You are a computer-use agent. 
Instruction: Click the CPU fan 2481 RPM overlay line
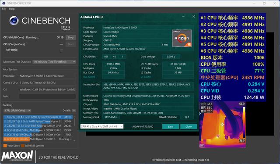pyautogui.click(x=232, y=77)
